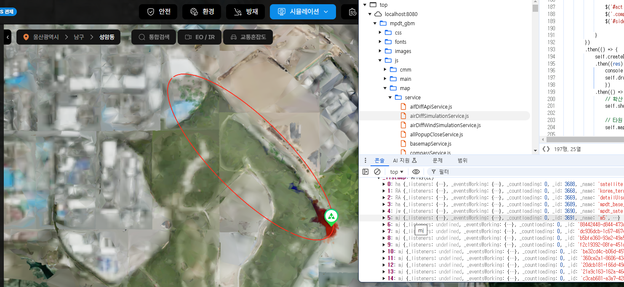
Task: Click the green hazard marker on the map
Action: pyautogui.click(x=332, y=217)
